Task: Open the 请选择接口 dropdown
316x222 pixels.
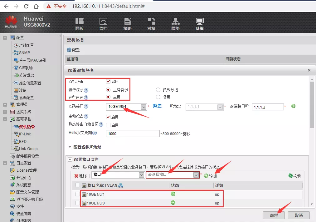Action: (x=196, y=175)
